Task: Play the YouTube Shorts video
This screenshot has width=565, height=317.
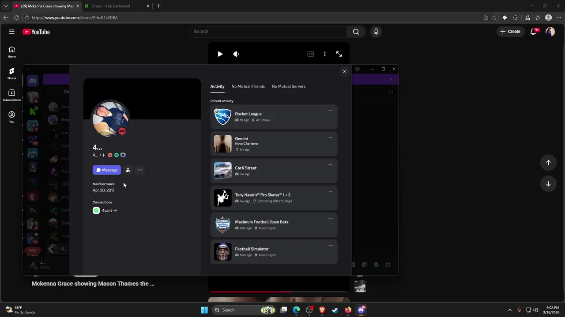Action: pos(220,54)
